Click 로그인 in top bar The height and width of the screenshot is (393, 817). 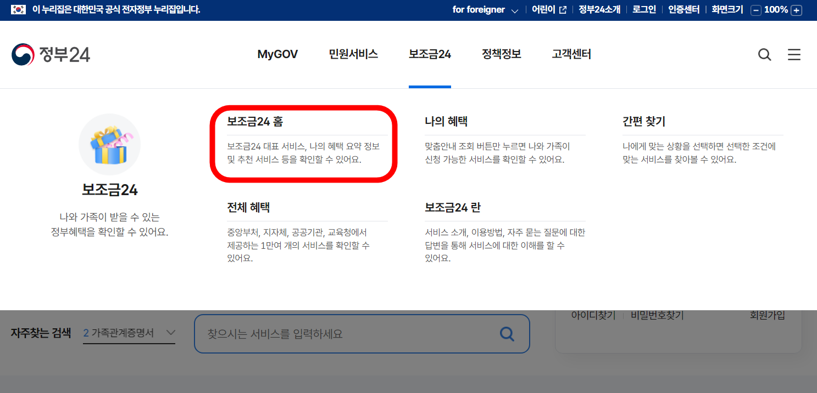(x=644, y=10)
